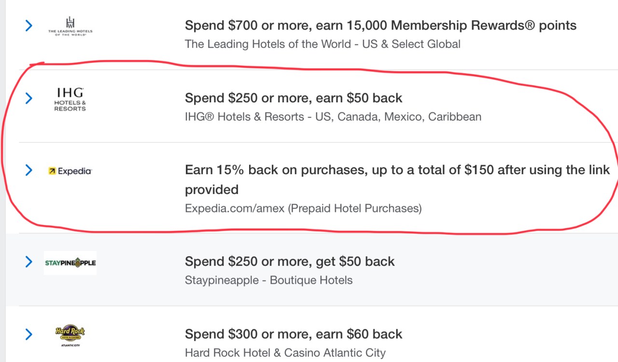Image resolution: width=618 pixels, height=362 pixels.
Task: Click 'Hard Rock Hotel & Casino Atlantic City' subtitle
Action: pos(285,353)
